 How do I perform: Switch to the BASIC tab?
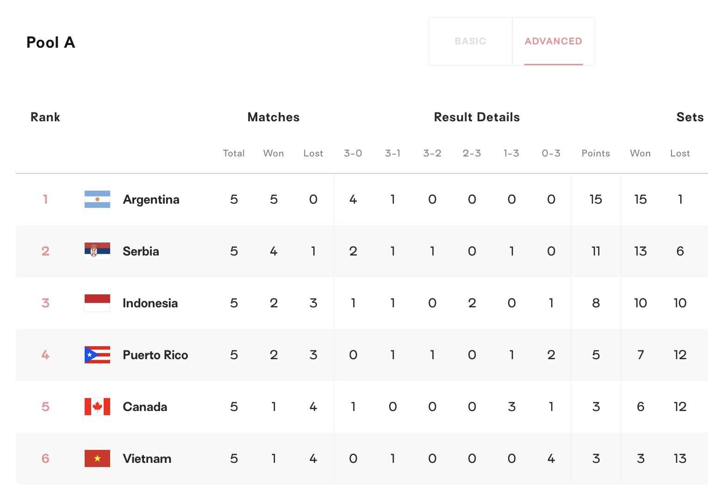[470, 41]
